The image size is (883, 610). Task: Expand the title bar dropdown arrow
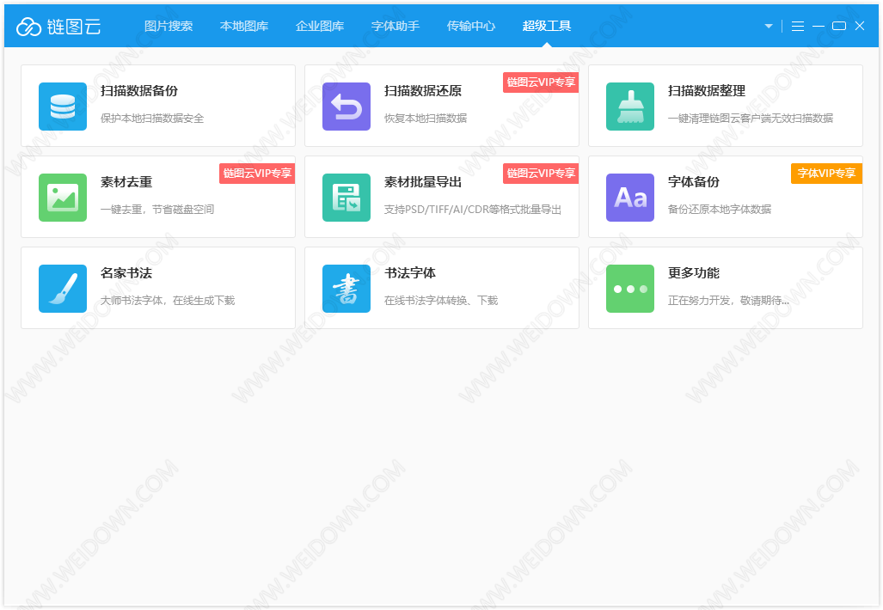[x=769, y=26]
